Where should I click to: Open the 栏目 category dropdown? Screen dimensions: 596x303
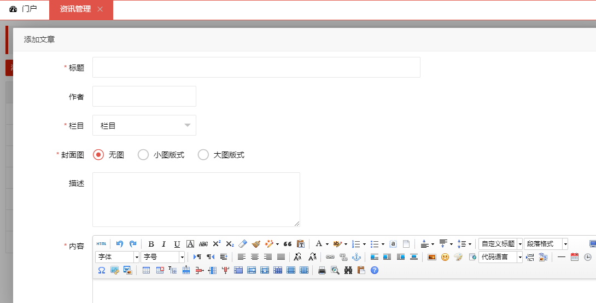(x=144, y=125)
